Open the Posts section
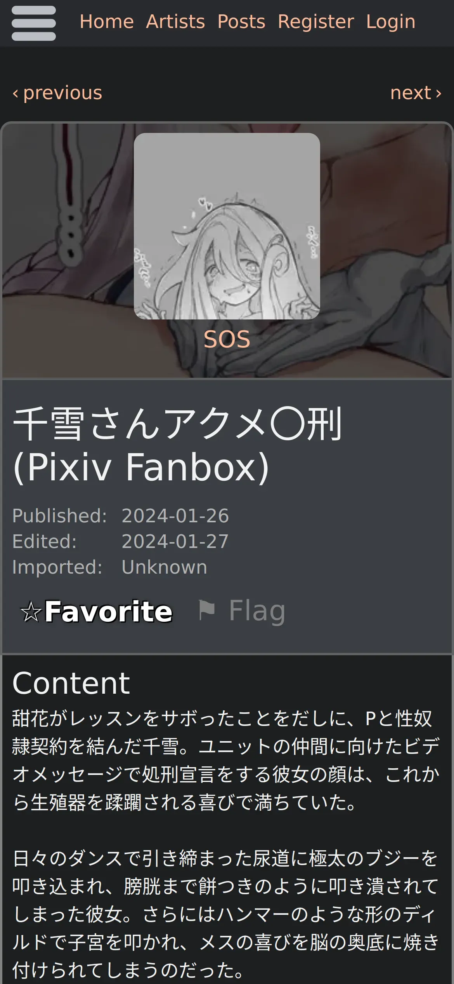Screen dimensions: 454x984 tap(241, 22)
